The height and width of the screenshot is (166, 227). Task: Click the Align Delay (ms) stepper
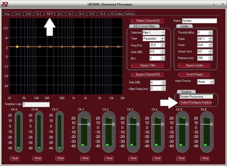163,88
